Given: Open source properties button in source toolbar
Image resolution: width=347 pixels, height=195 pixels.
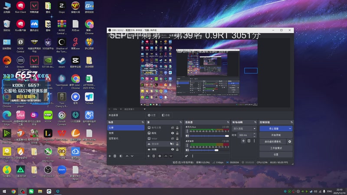Looking at the screenshot, I should tap(152, 115).
